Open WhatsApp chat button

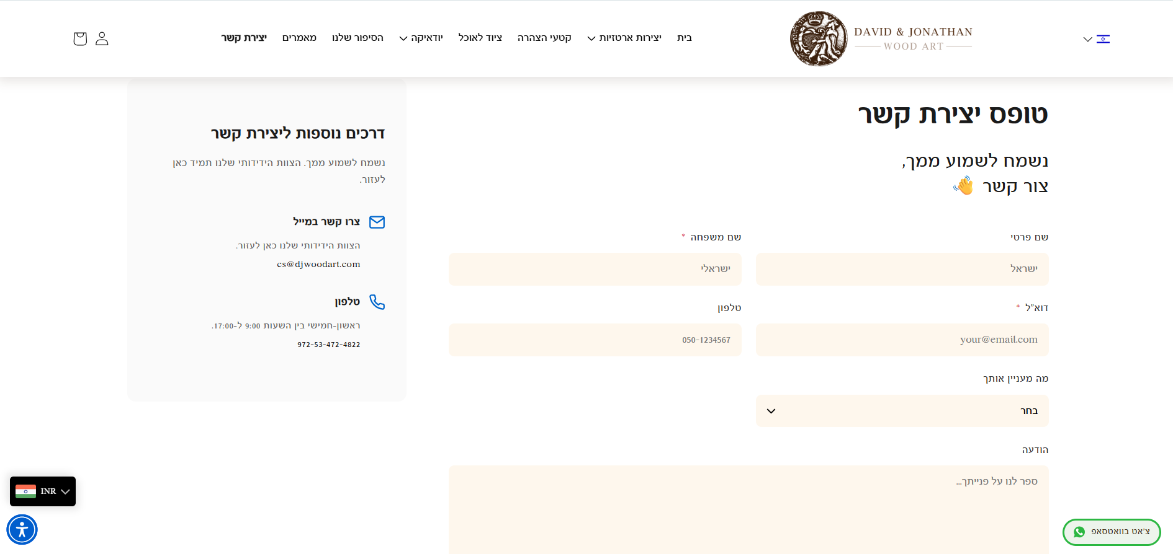1112,532
